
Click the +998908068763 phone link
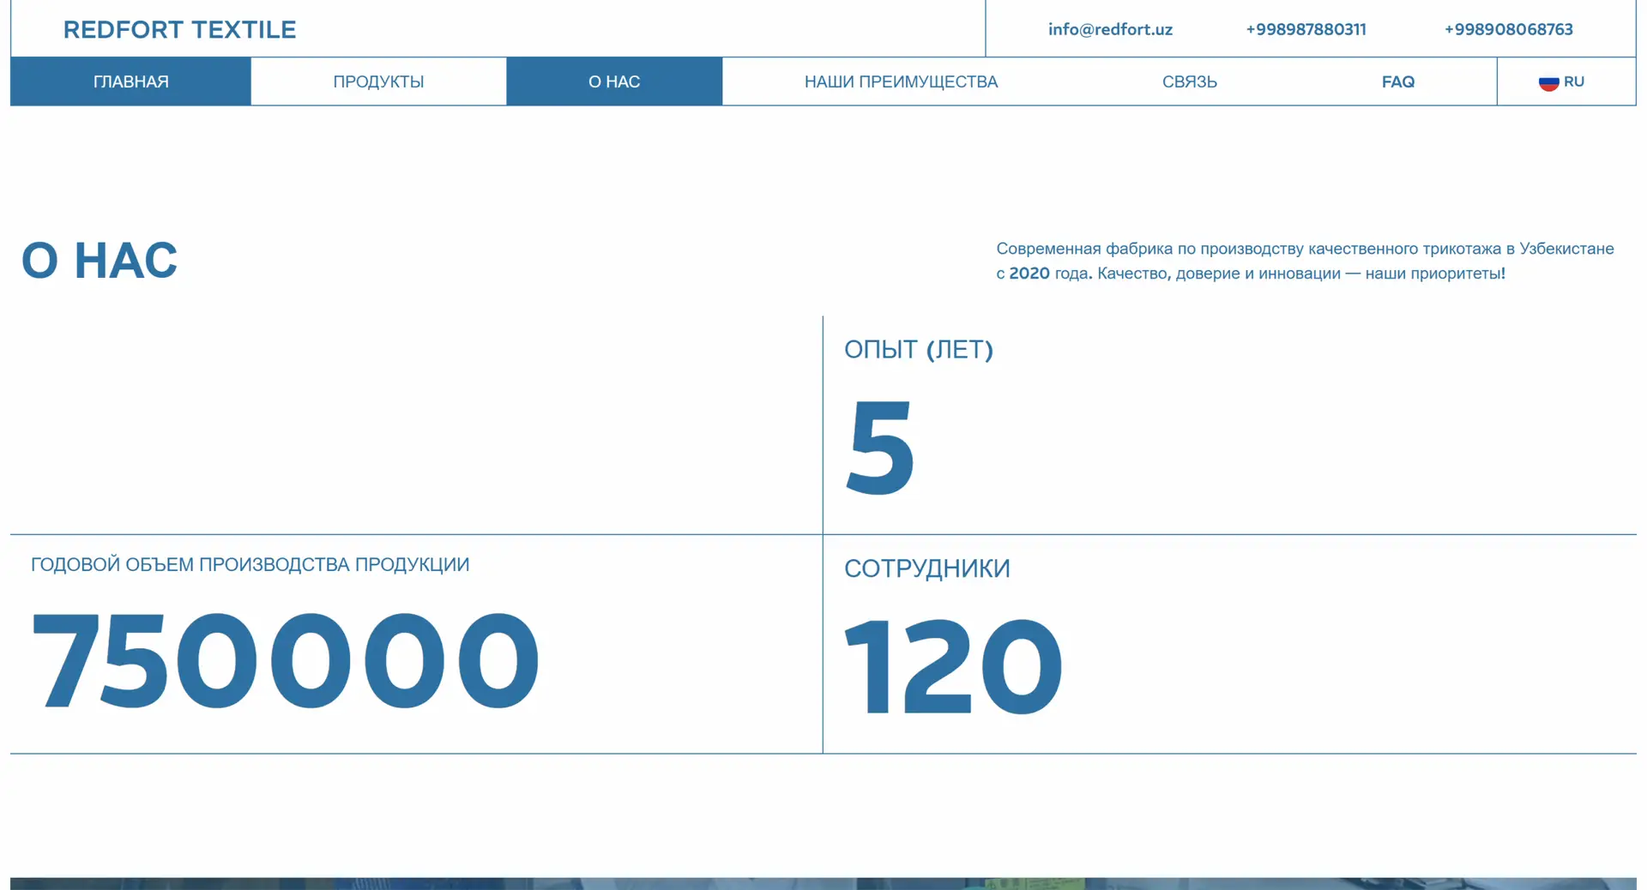pyautogui.click(x=1508, y=29)
